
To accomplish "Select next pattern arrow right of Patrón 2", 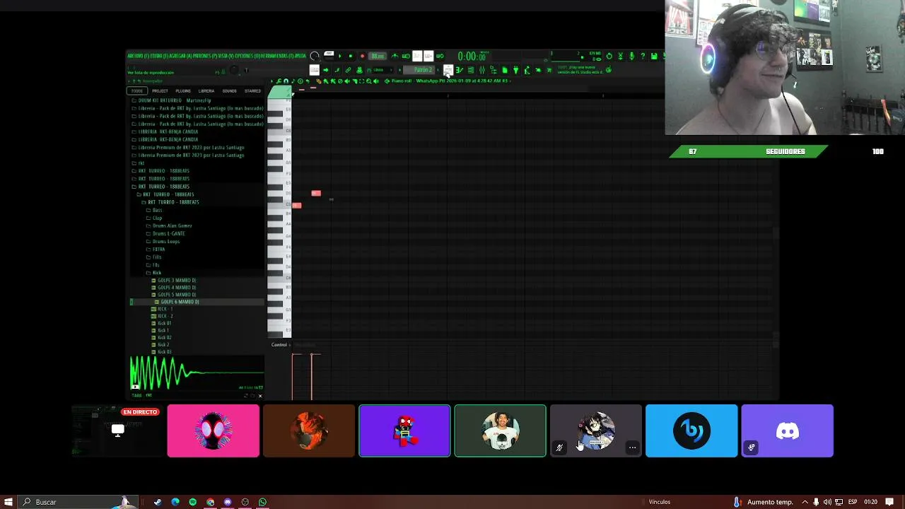I will tap(438, 69).
